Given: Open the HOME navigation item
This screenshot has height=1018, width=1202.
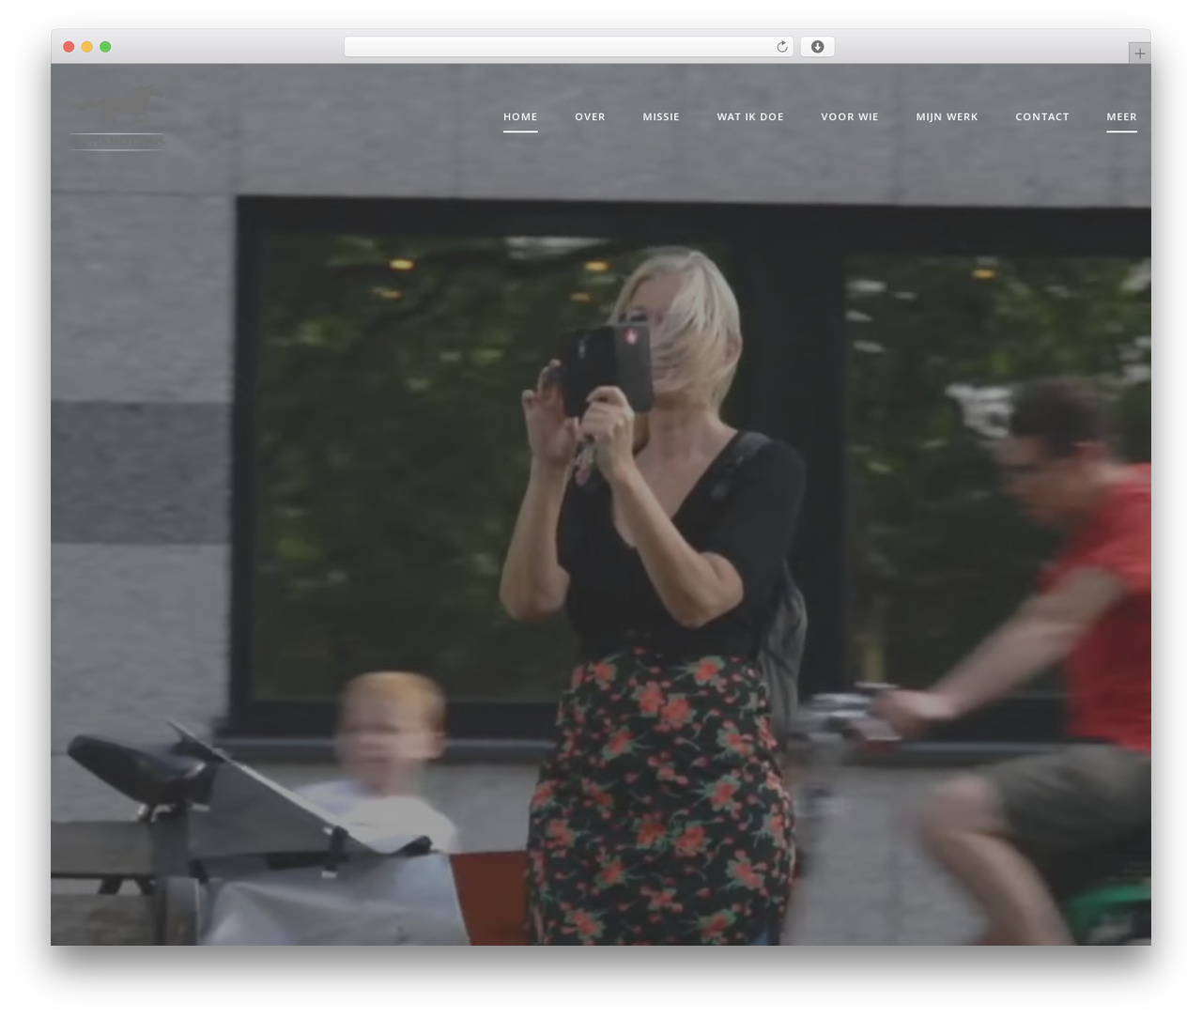Looking at the screenshot, I should [520, 116].
